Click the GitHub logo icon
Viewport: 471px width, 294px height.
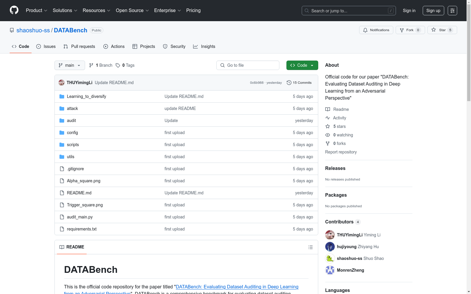click(14, 10)
